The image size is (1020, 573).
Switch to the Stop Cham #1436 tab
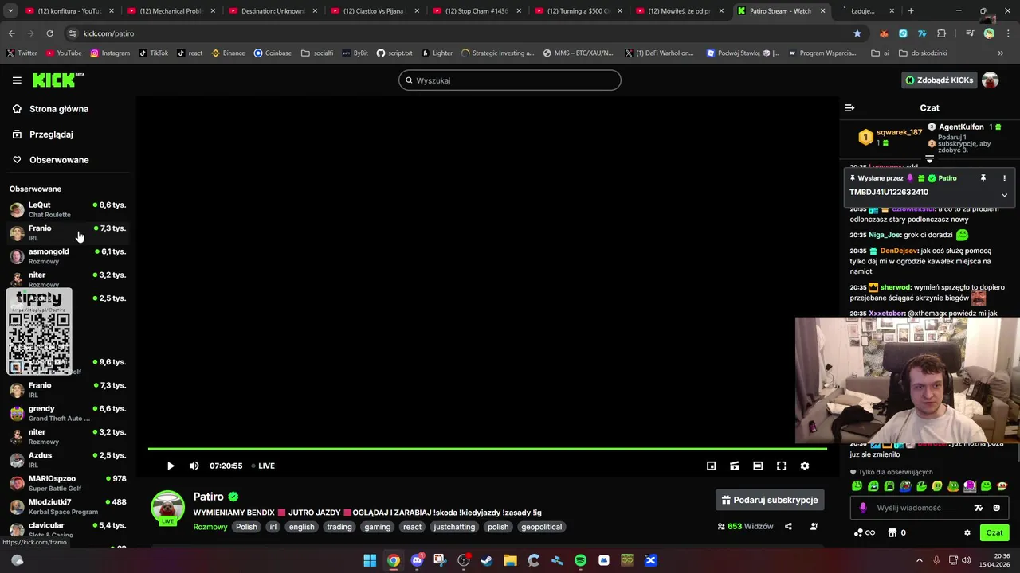click(x=476, y=11)
